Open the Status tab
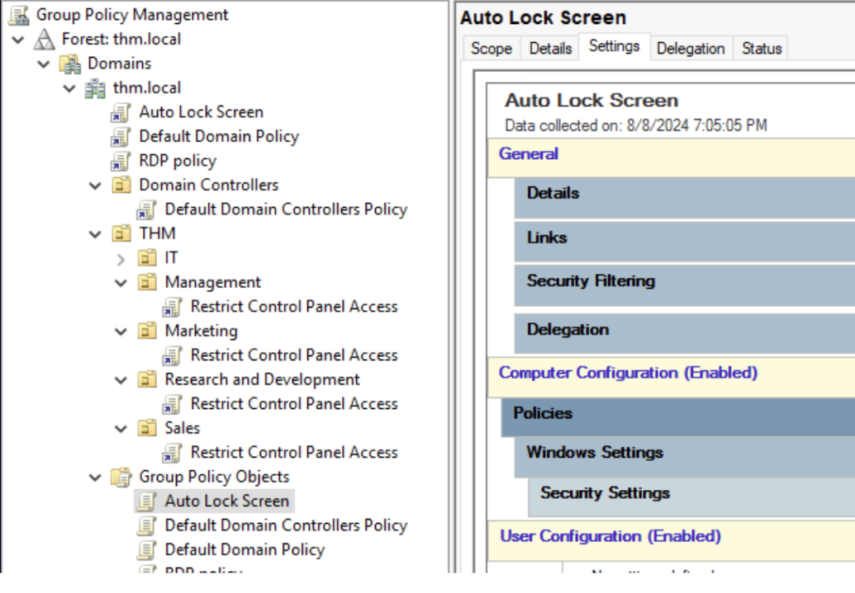Image resolution: width=855 pixels, height=593 pixels. pos(761,49)
